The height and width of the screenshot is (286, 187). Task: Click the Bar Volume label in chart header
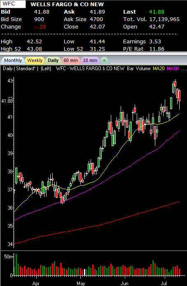[x=139, y=69]
